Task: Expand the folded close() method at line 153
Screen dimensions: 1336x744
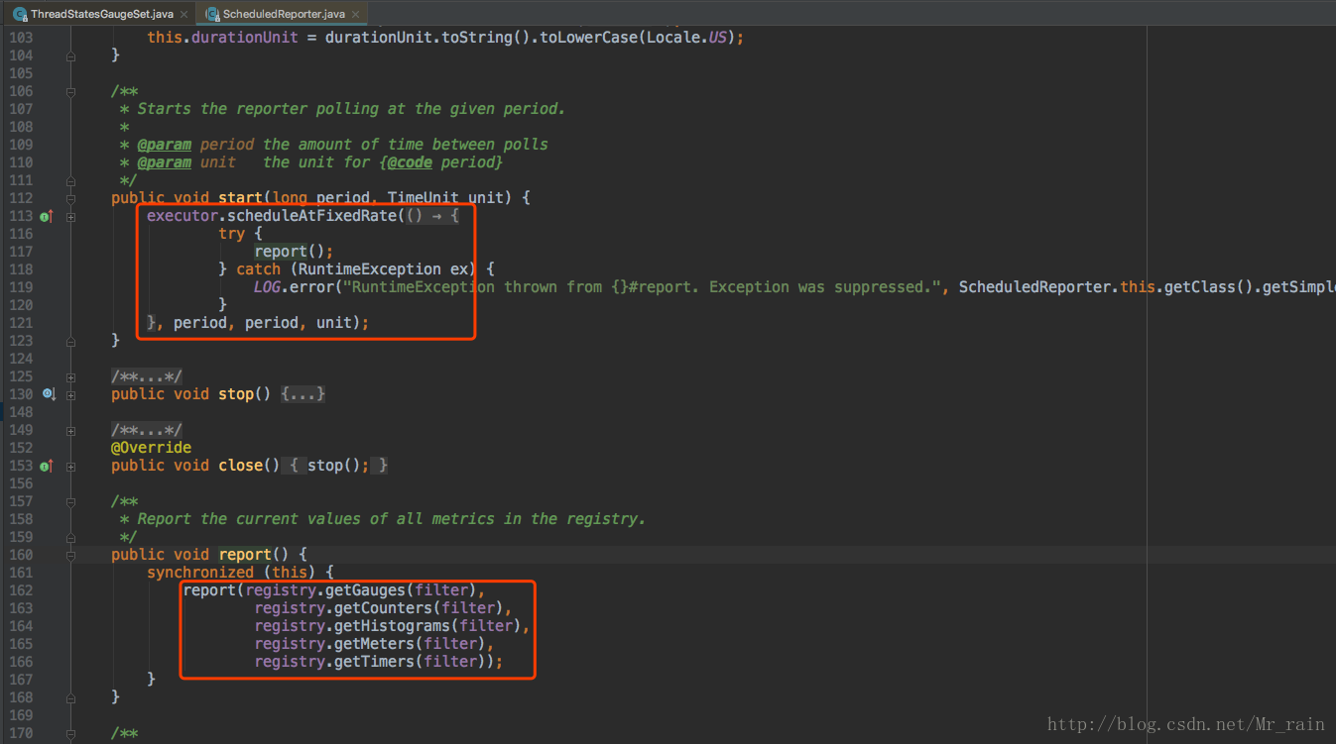Action: (70, 466)
